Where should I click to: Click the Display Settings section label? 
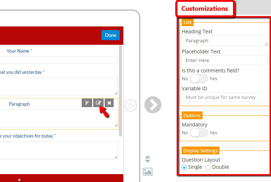(200, 150)
